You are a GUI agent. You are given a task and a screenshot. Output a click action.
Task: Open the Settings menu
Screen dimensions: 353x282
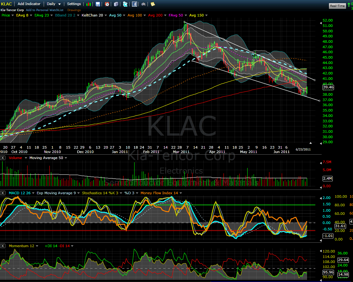pos(74,4)
